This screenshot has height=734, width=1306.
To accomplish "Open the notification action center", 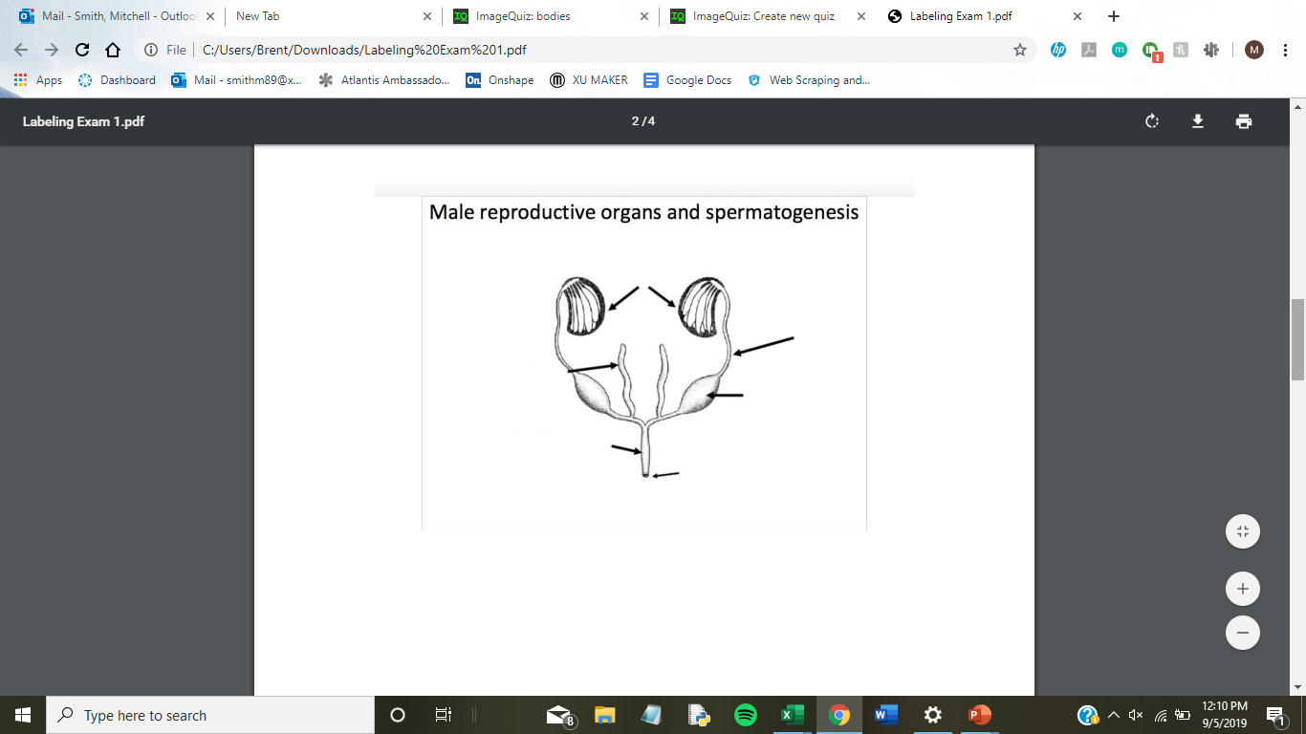I will 1275,715.
